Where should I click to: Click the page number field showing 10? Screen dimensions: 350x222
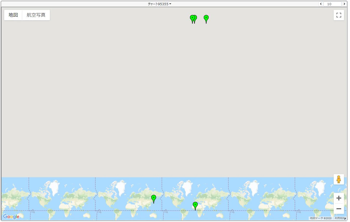(x=332, y=4)
